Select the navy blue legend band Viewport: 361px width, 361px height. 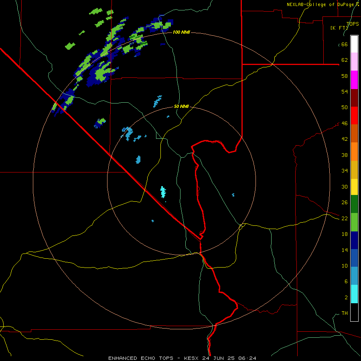point(354,240)
